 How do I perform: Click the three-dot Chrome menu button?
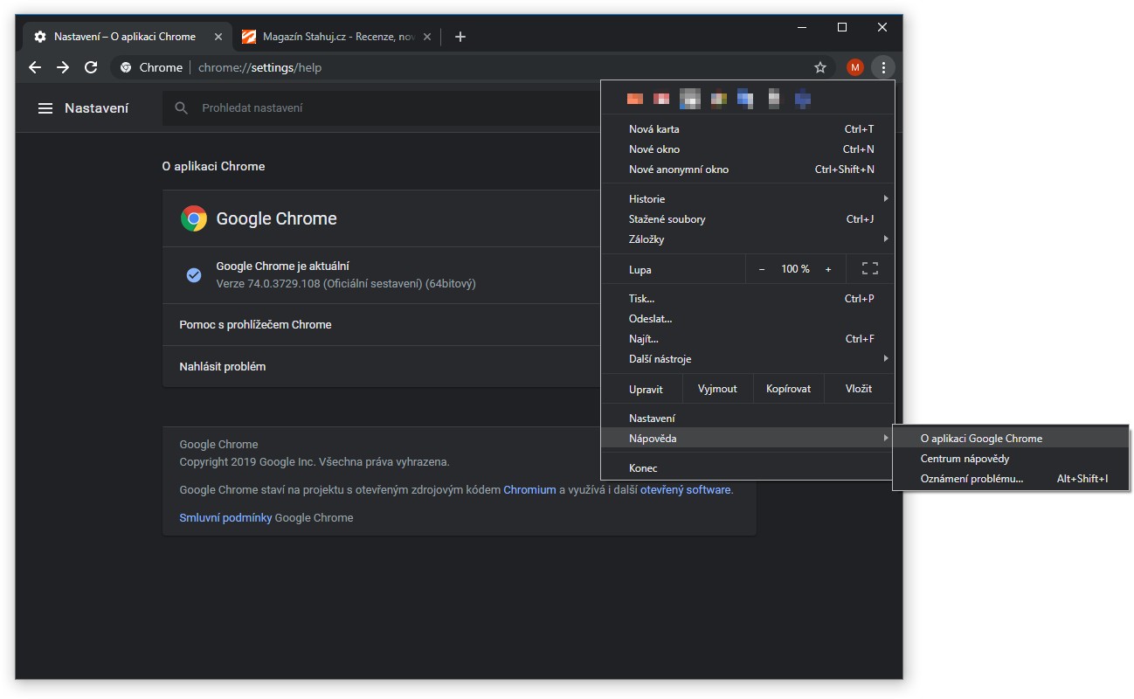pyautogui.click(x=883, y=67)
